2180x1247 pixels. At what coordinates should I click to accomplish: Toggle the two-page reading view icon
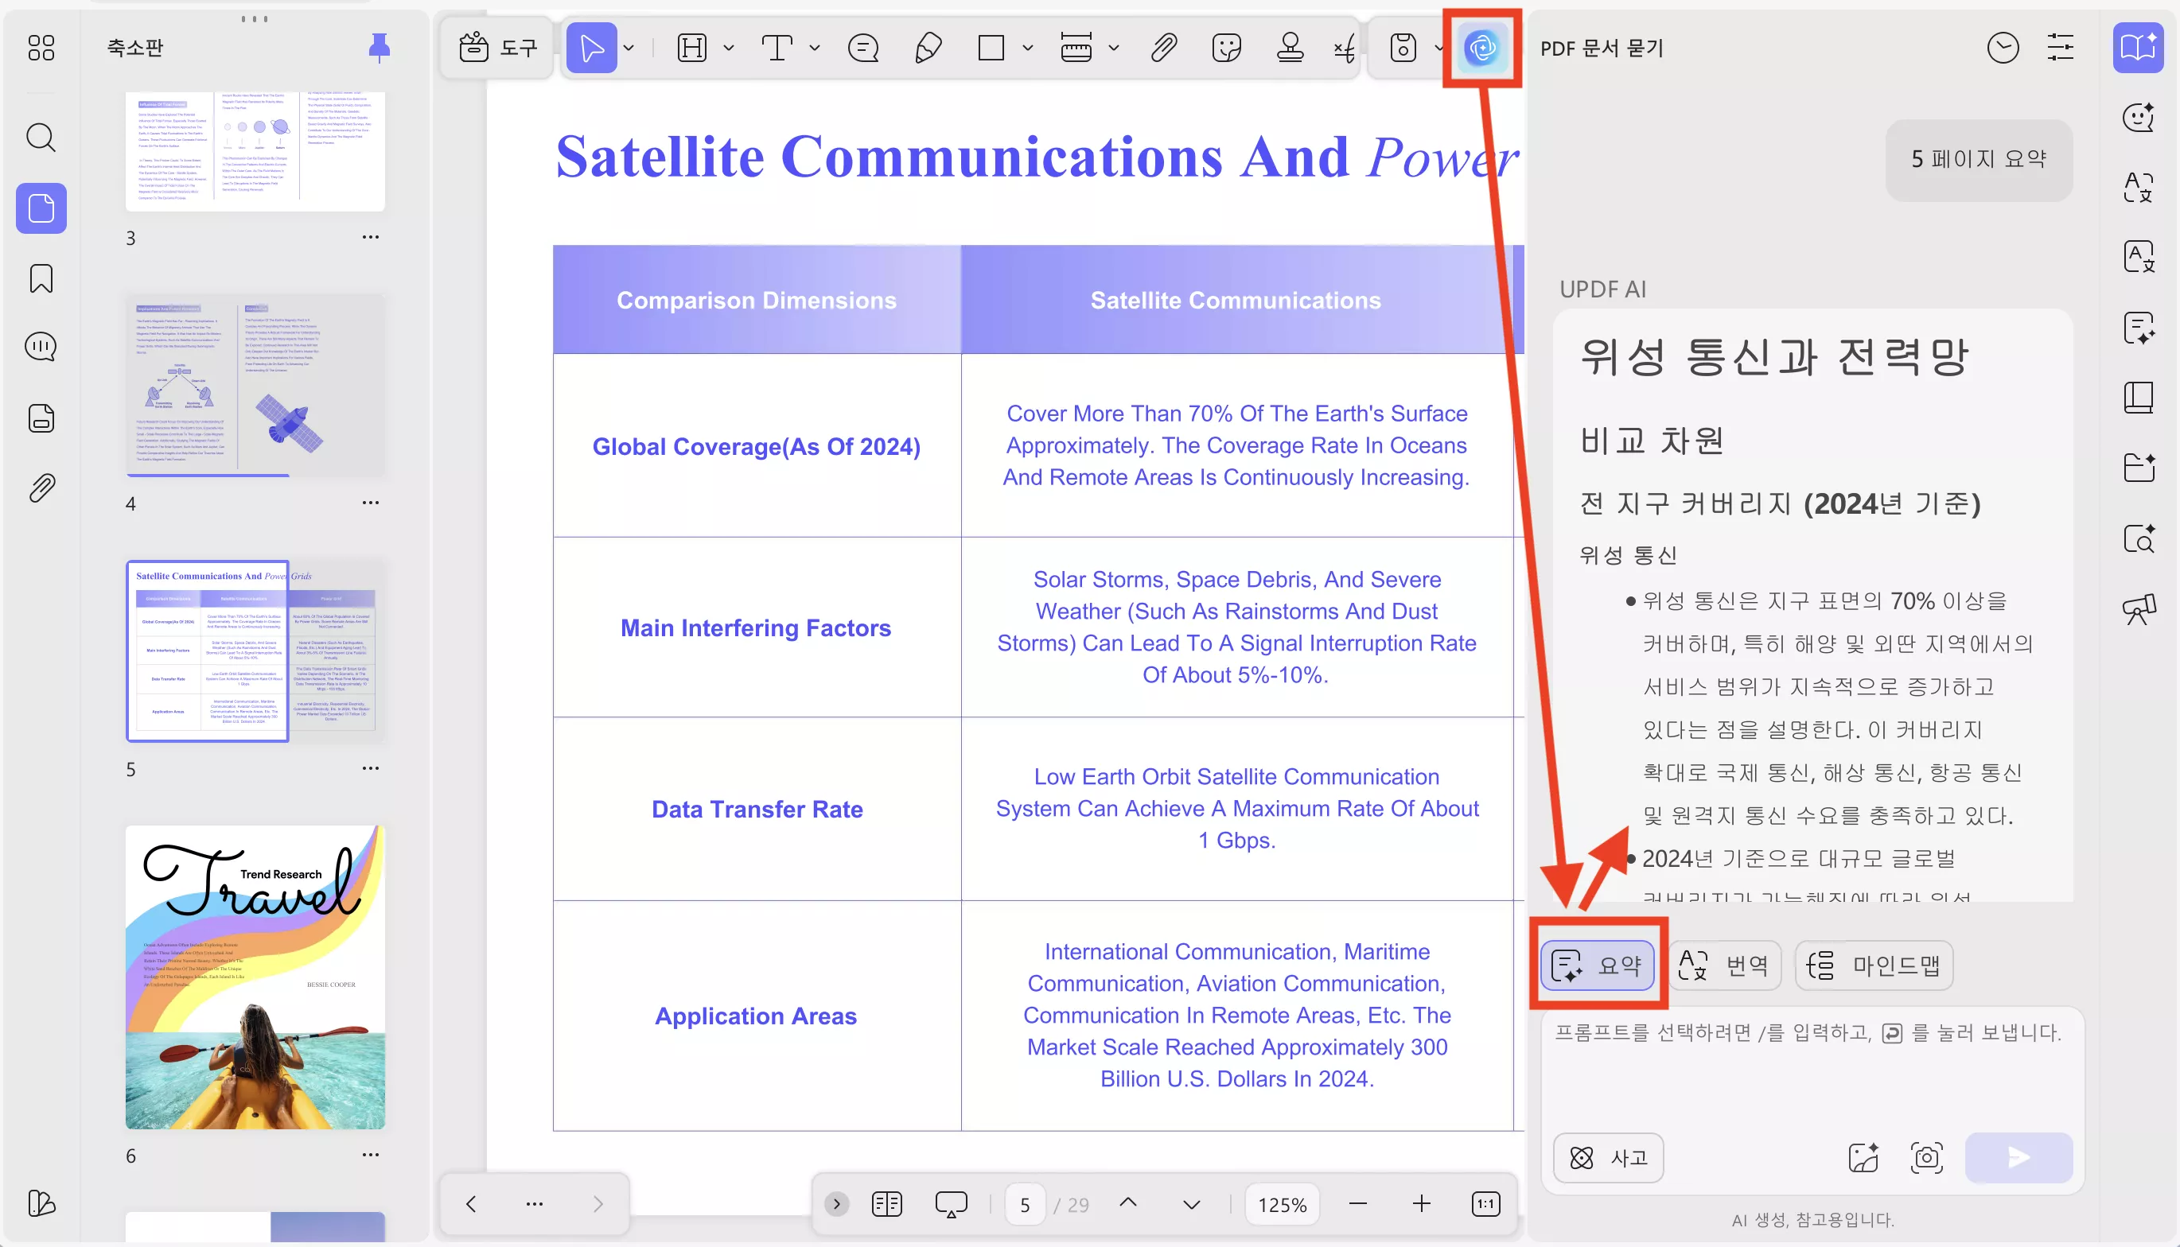[886, 1204]
